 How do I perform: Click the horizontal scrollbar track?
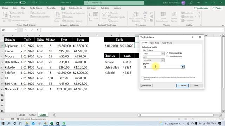coord(180,115)
